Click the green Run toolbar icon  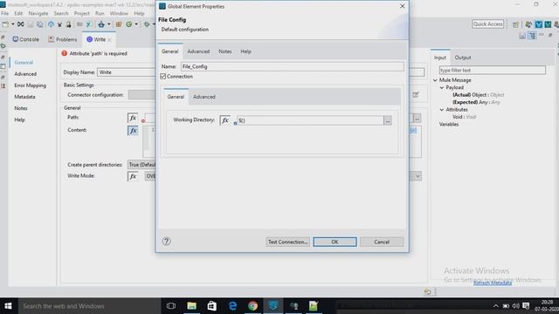click(128, 24)
